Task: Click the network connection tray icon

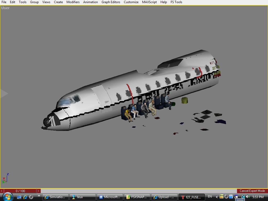Action: point(242,197)
